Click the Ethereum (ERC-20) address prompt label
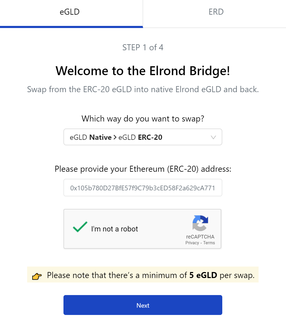Image resolution: width=286 pixels, height=327 pixels. tap(143, 169)
